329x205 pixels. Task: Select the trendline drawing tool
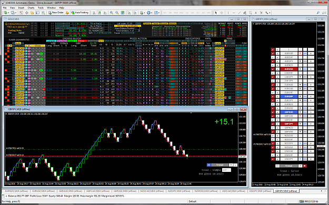click(239, 13)
